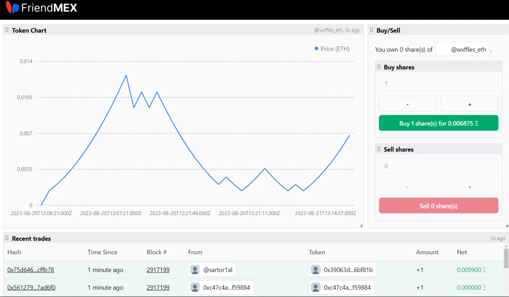Viewport: 509px width, 297px height.
Task: Select the @wxffles_eth user field
Action: (x=463, y=49)
